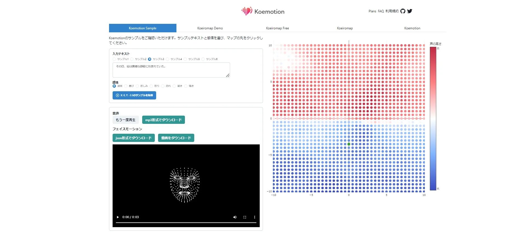Click into the input text area
Image resolution: width=526 pixels, height=234 pixels.
171,70
